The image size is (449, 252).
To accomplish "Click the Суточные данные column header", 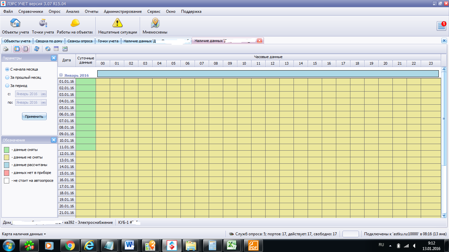I will (86, 60).
